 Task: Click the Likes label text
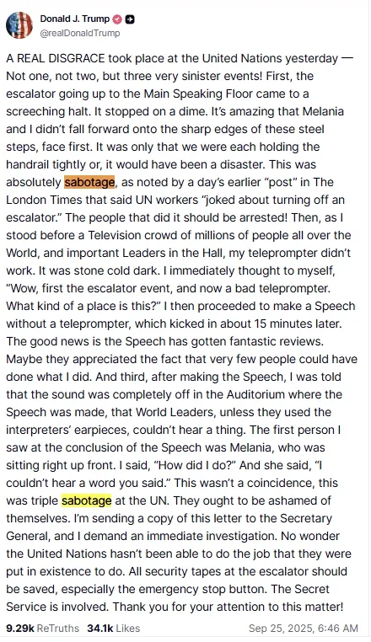pyautogui.click(x=127, y=628)
